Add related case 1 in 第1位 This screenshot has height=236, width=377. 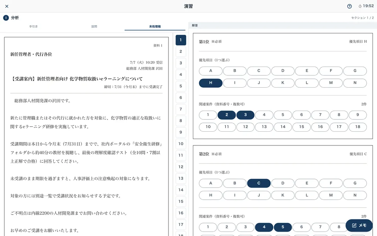pyautogui.click(x=208, y=115)
